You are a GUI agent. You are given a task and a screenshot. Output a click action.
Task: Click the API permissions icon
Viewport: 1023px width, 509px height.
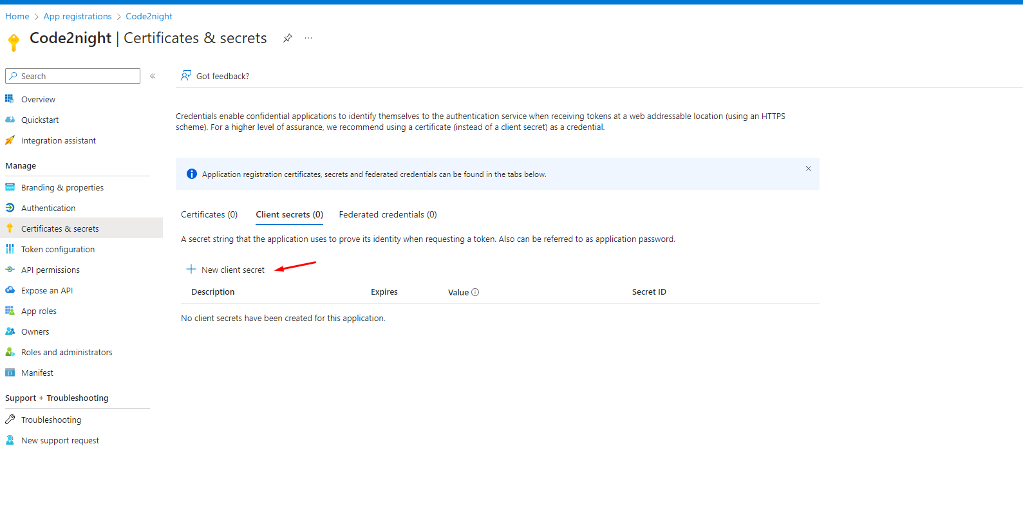(x=10, y=270)
